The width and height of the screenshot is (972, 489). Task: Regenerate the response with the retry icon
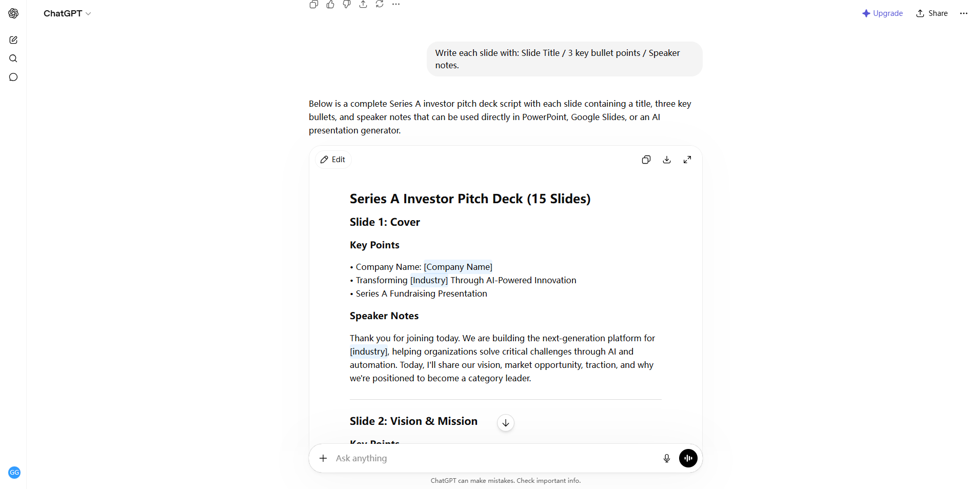380,4
